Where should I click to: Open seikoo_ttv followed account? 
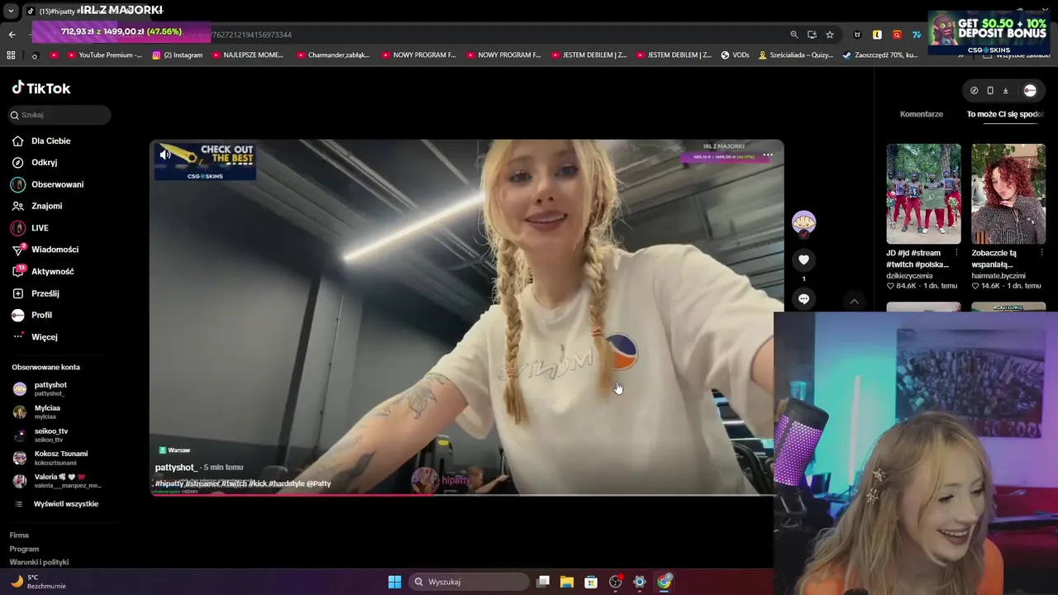pos(50,435)
